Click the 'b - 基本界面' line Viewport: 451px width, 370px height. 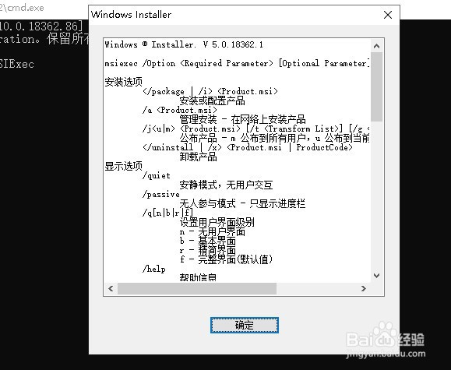tap(208, 241)
